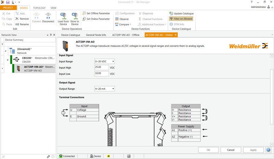Click the Store to Device icon

[x=75, y=16]
